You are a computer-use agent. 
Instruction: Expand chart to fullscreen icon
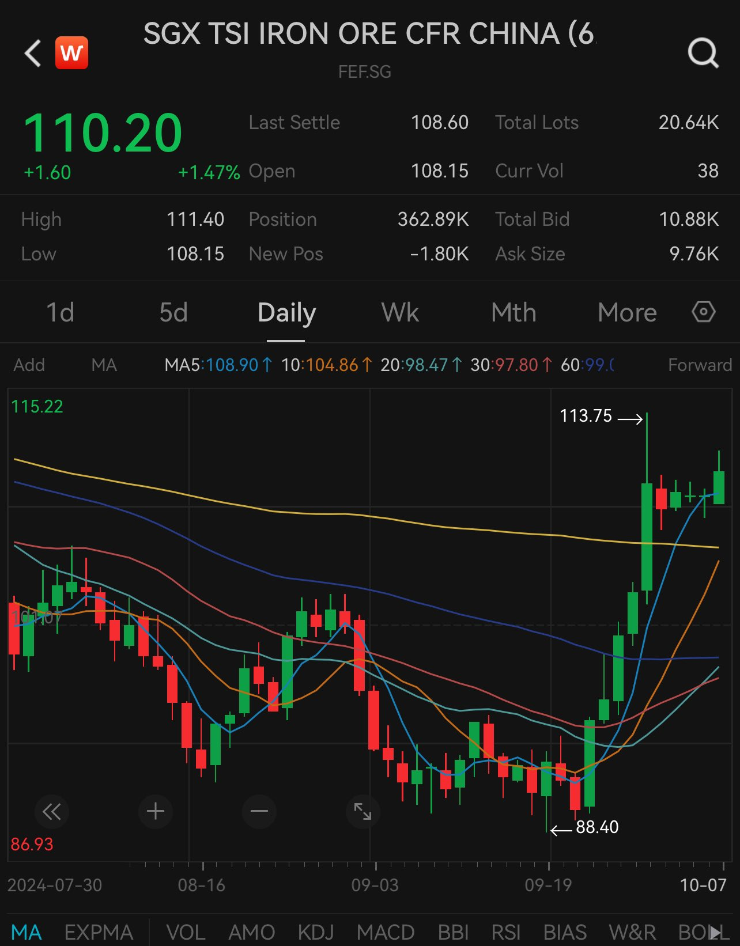point(363,812)
